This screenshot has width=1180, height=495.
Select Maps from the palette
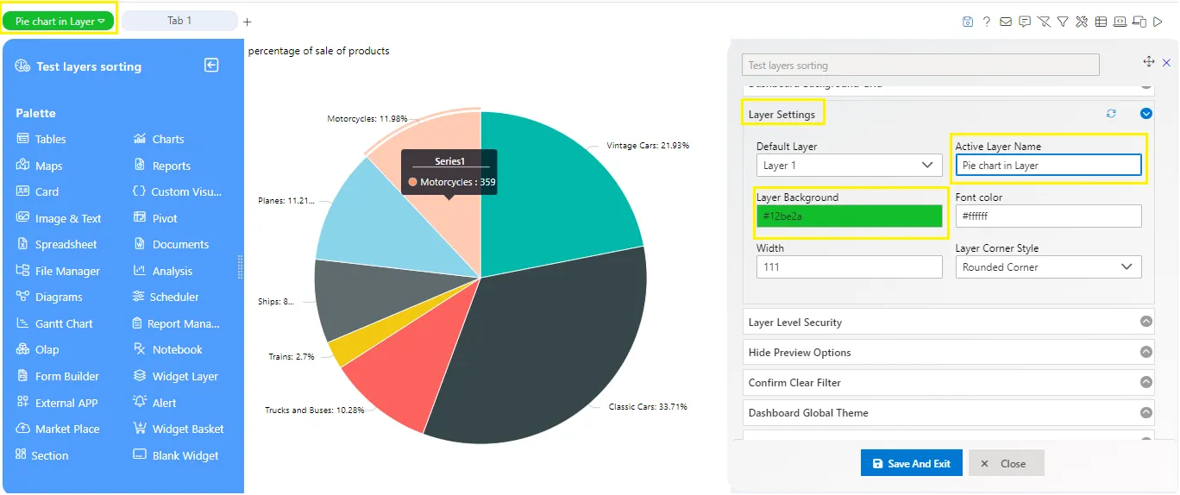pos(40,166)
